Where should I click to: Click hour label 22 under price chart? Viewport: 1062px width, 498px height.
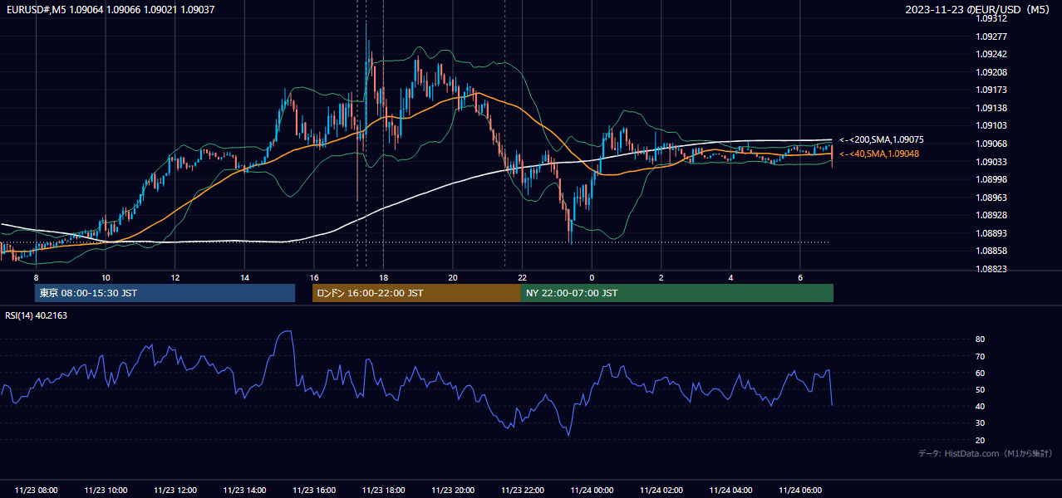coord(522,277)
